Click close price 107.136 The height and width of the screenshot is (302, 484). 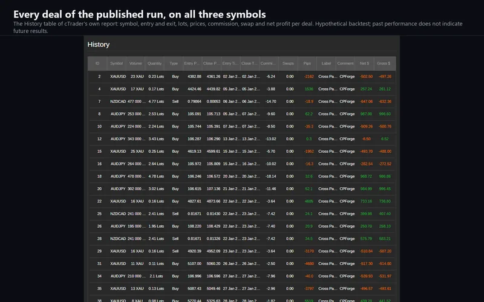point(214,189)
